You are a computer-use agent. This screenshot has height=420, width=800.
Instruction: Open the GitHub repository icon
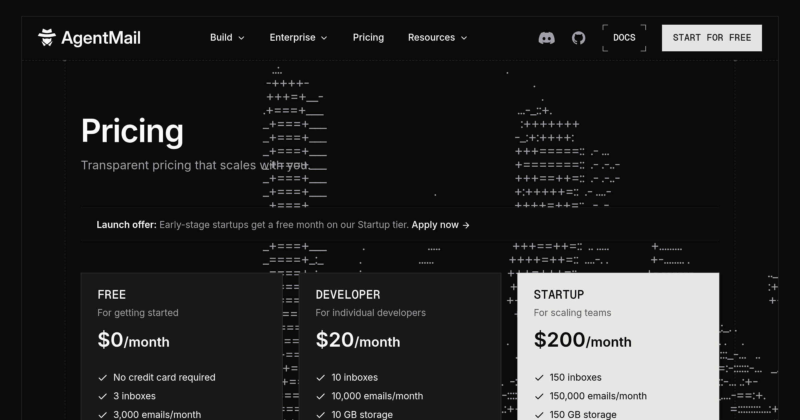point(579,38)
